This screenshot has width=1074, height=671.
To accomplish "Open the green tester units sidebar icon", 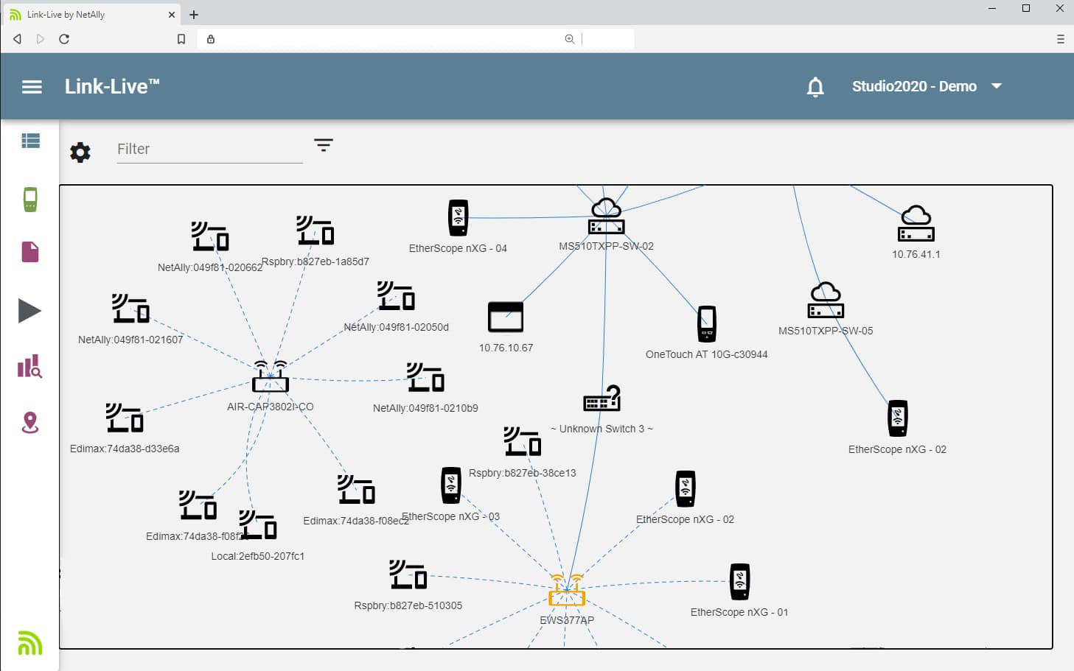I will point(30,199).
